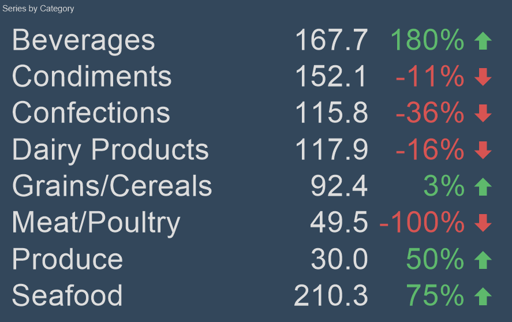Select the 180% change indicator
The image size is (512, 322).
tap(427, 40)
